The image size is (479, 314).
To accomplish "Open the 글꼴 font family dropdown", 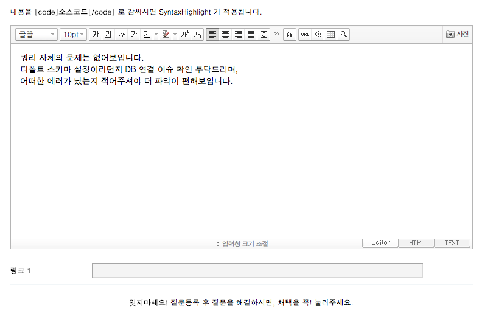I will point(37,34).
